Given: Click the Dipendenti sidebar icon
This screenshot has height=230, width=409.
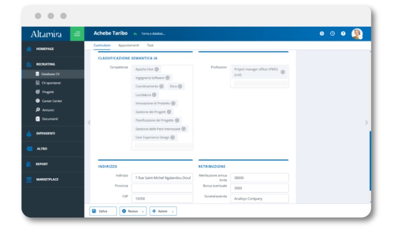Looking at the screenshot, I should pos(29,134).
